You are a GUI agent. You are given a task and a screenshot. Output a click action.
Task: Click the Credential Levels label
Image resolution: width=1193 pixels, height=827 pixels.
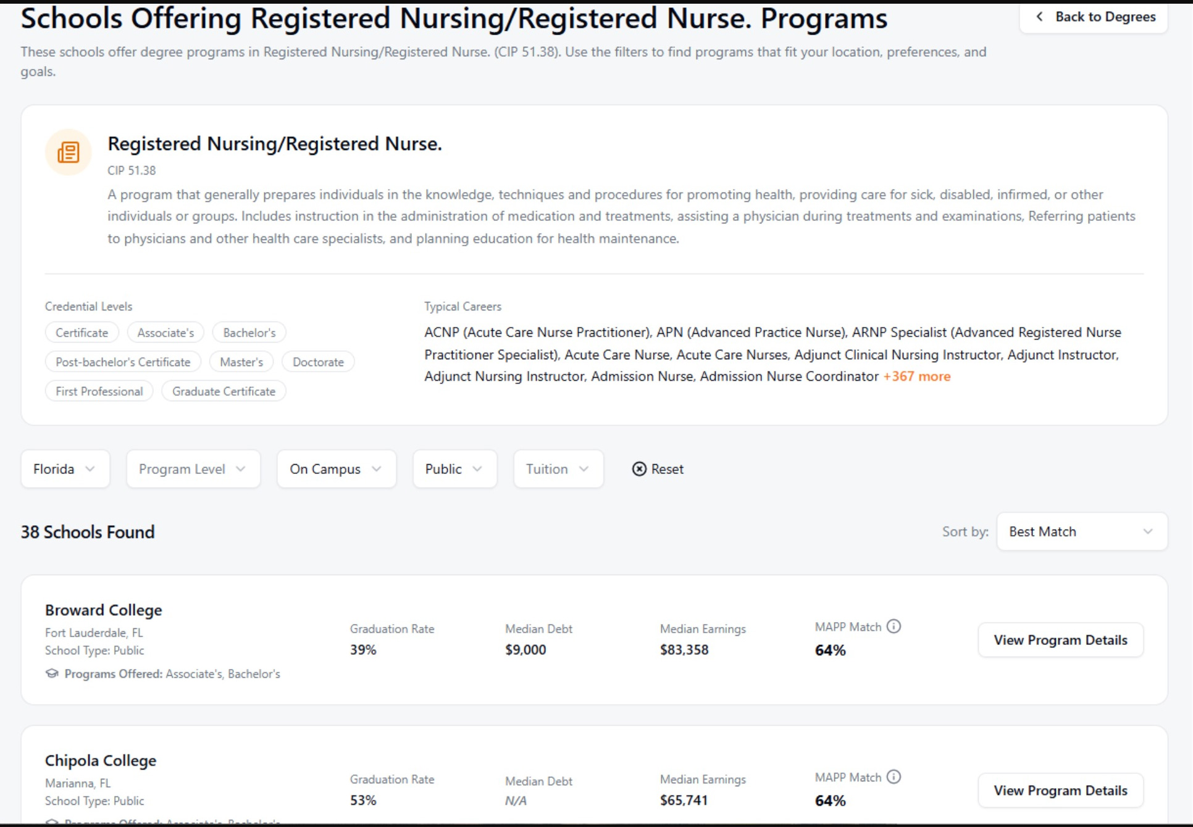pyautogui.click(x=88, y=307)
